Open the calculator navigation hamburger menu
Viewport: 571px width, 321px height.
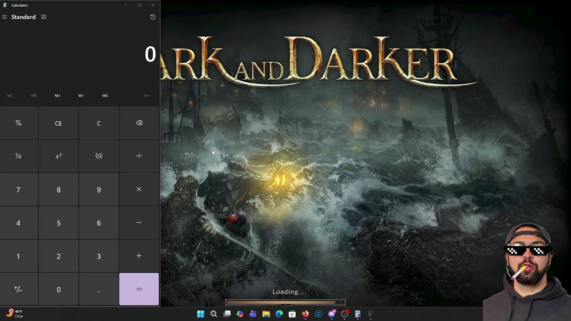pyautogui.click(x=4, y=17)
